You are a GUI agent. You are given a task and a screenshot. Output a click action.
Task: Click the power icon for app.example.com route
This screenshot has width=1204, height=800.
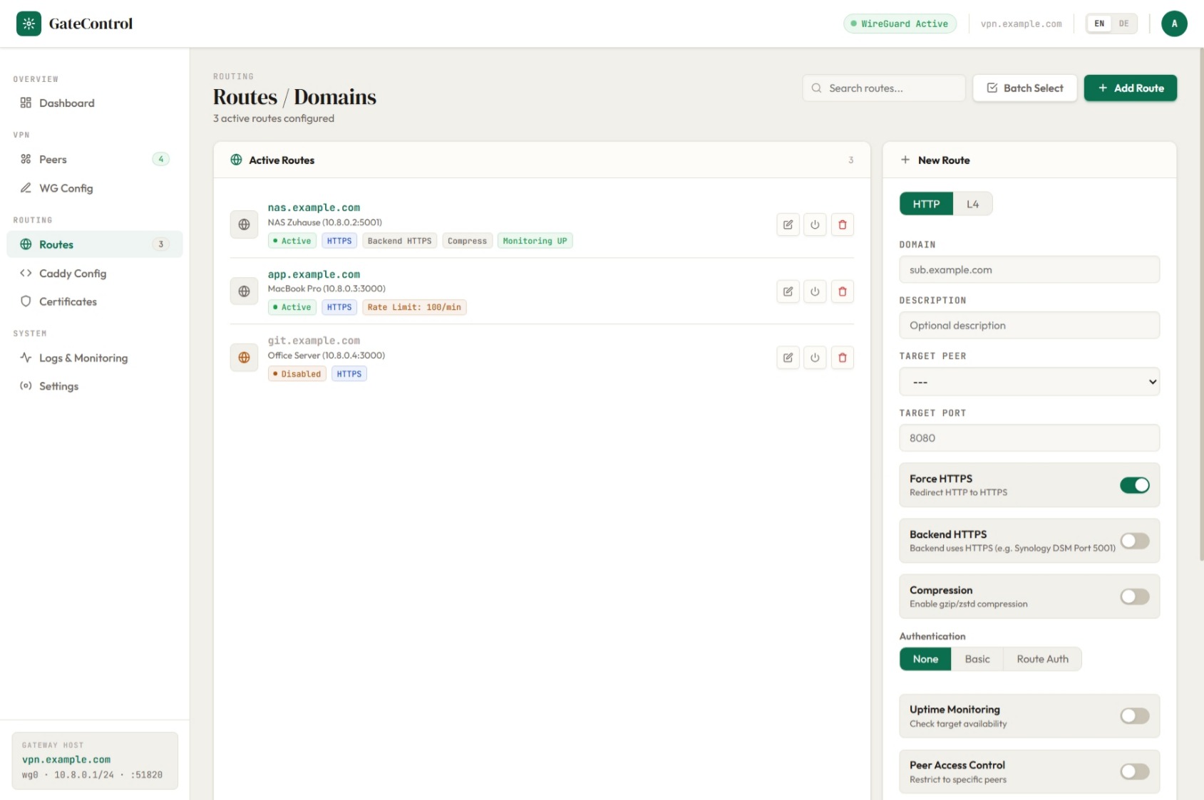pyautogui.click(x=815, y=291)
